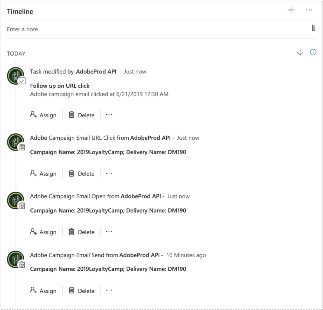The width and height of the screenshot is (323, 310).
Task: Open more options for Email Open activity
Action: (x=109, y=231)
